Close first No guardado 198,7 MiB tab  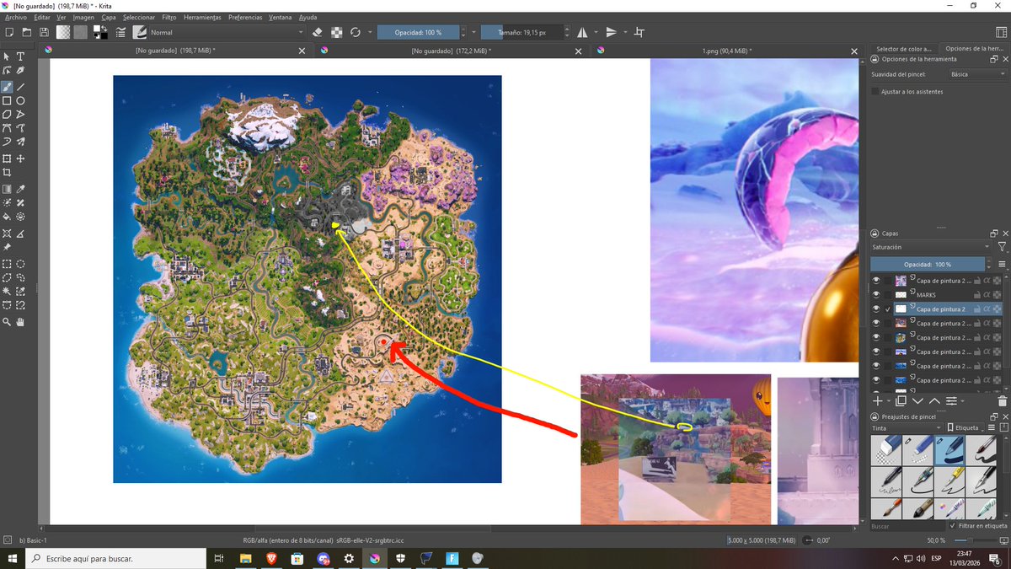pos(302,51)
